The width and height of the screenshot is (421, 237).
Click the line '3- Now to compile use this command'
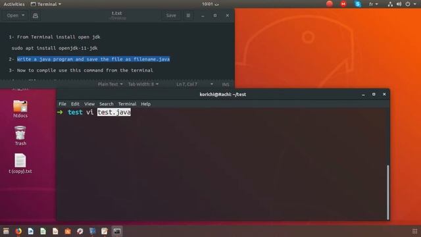pos(81,70)
